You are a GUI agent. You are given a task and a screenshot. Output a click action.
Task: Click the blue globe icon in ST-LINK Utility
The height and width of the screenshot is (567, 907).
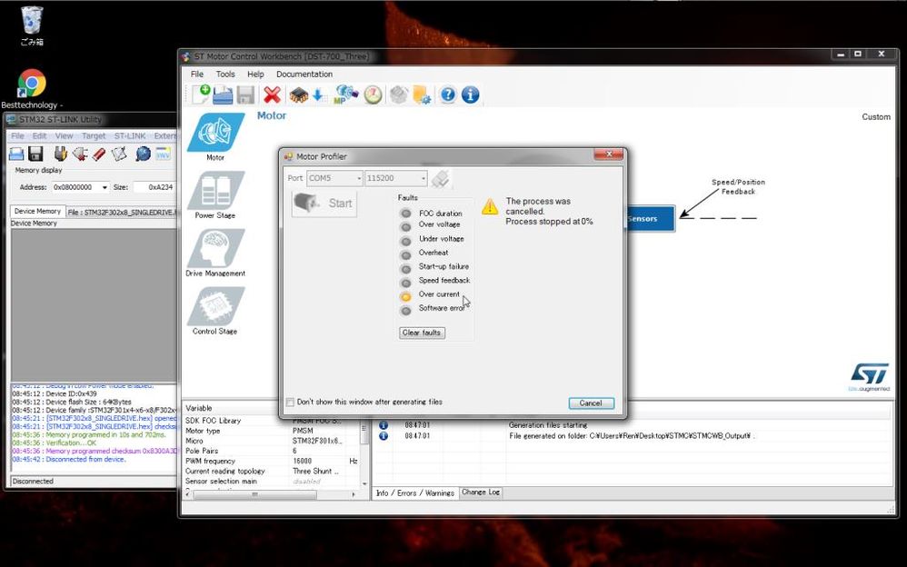click(143, 154)
